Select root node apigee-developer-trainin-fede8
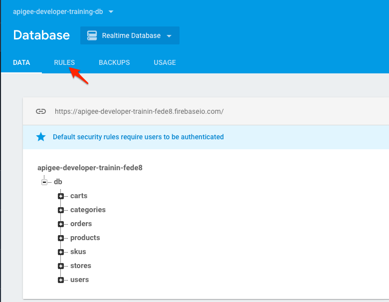The image size is (389, 302). (x=90, y=168)
